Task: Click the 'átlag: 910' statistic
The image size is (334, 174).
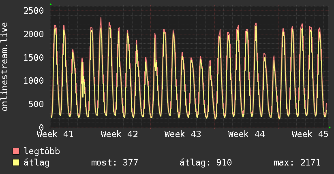Action: (x=206, y=163)
